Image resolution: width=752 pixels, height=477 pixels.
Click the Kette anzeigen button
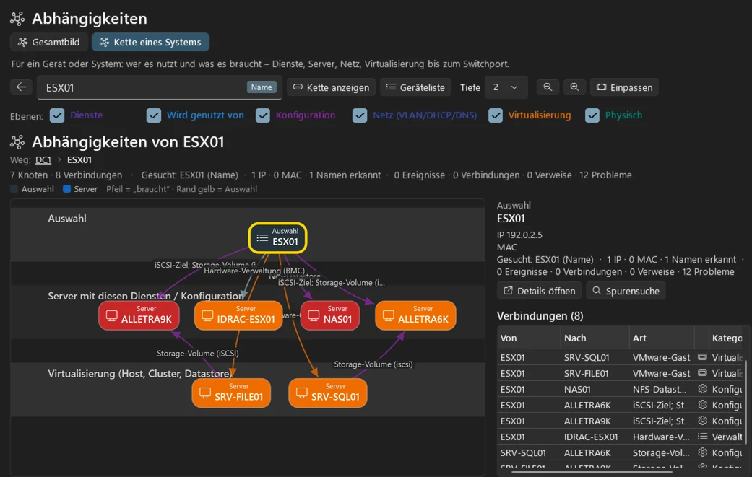(331, 87)
